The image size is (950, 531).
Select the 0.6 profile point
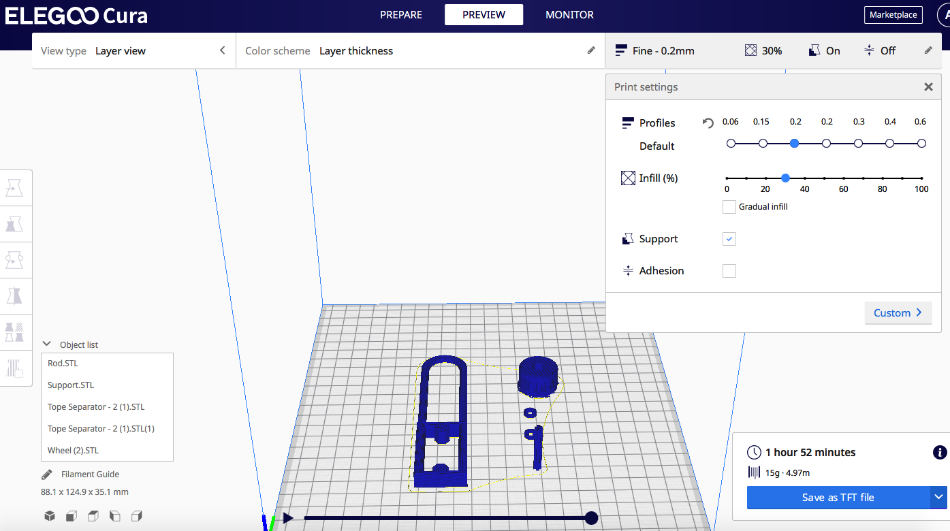pyautogui.click(x=921, y=144)
